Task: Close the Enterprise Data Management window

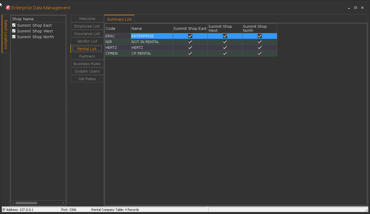Action: point(362,8)
